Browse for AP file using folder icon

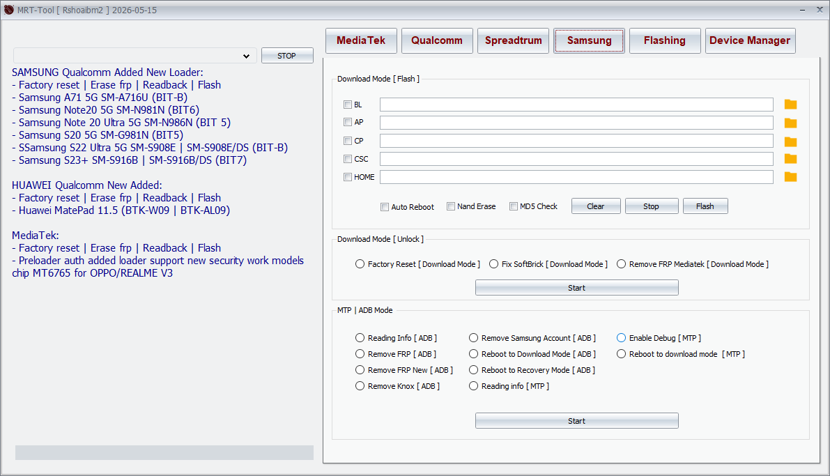click(790, 123)
